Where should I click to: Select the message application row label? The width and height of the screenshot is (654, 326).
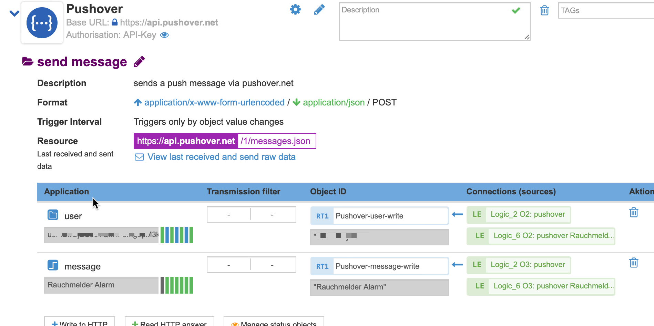point(82,266)
